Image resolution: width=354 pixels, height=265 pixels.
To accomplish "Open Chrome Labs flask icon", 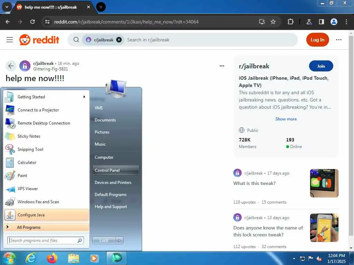I will tap(309, 22).
